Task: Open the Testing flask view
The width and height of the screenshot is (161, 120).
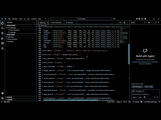Action: pos(3,48)
